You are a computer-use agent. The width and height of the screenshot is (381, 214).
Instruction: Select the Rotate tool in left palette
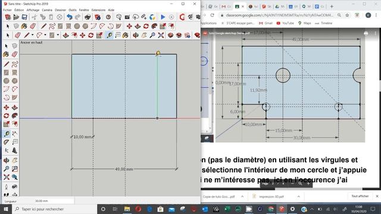7,116
